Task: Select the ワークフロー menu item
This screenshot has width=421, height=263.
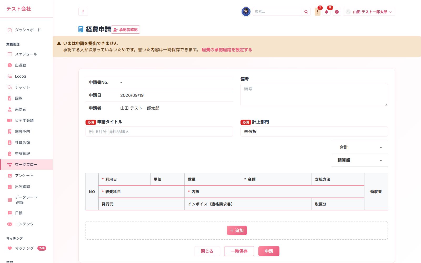Action: pyautogui.click(x=26, y=165)
